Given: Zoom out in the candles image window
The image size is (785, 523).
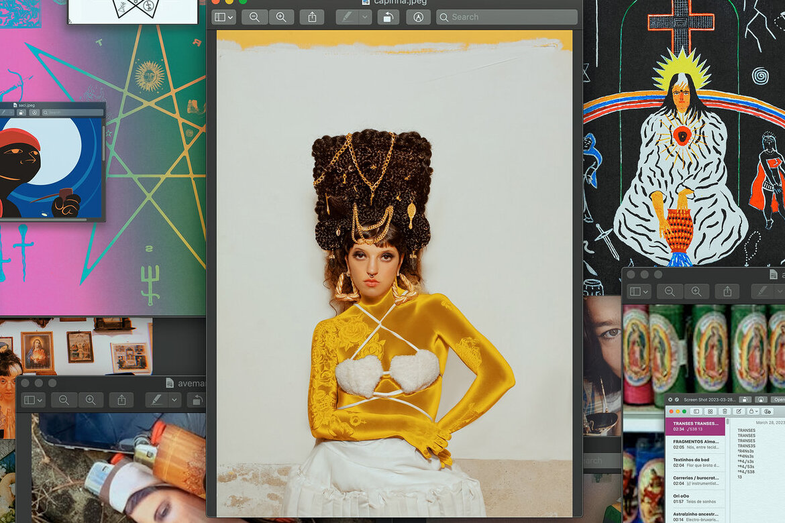Looking at the screenshot, I should (x=670, y=291).
